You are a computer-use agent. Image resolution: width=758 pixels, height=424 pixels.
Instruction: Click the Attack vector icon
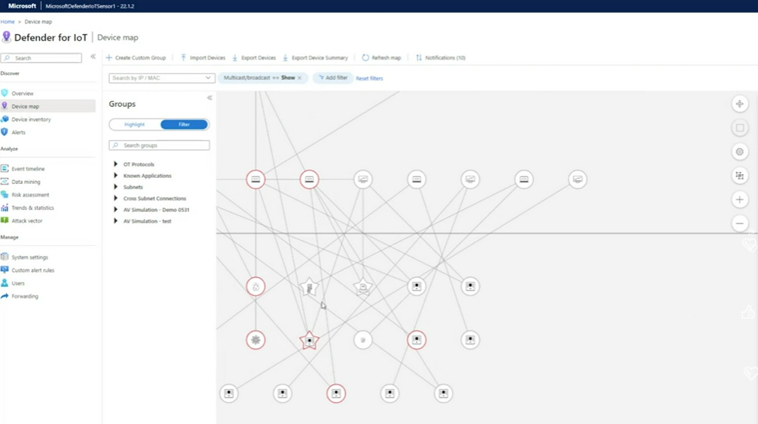coord(5,220)
